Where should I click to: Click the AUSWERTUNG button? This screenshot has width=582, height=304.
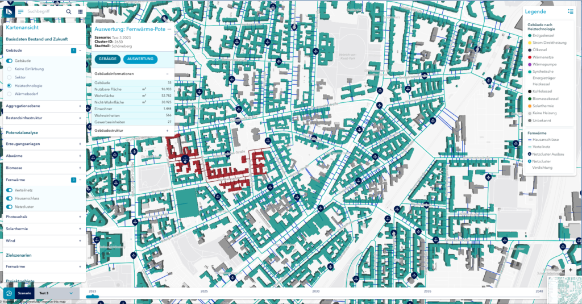[139, 59]
